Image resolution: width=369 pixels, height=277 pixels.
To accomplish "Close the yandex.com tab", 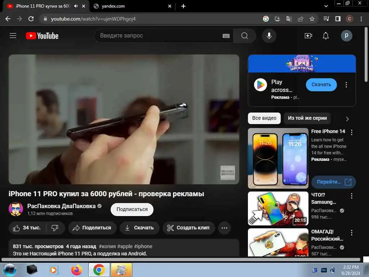I will click(170, 6).
